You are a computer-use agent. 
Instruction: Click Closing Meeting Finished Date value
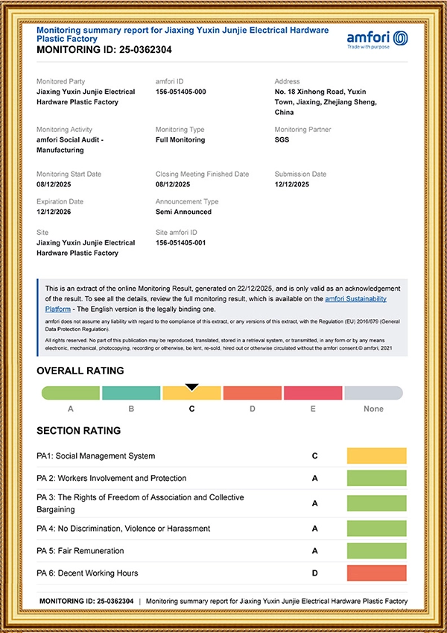[173, 184]
